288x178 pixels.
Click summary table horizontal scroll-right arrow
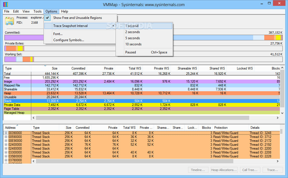pos(278,118)
